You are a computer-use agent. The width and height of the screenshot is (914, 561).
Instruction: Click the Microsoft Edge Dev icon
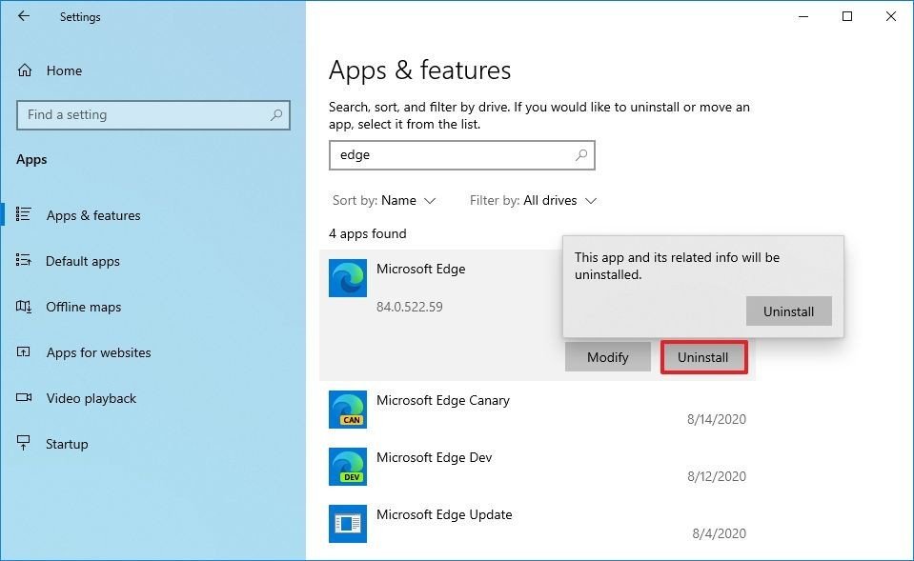347,466
